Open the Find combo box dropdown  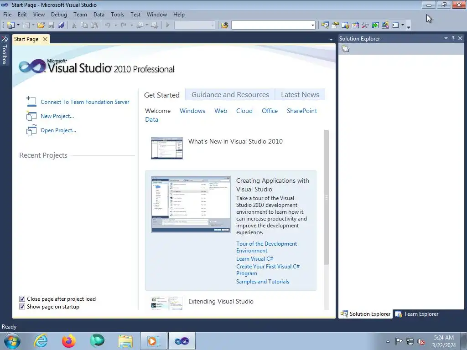coord(312,26)
